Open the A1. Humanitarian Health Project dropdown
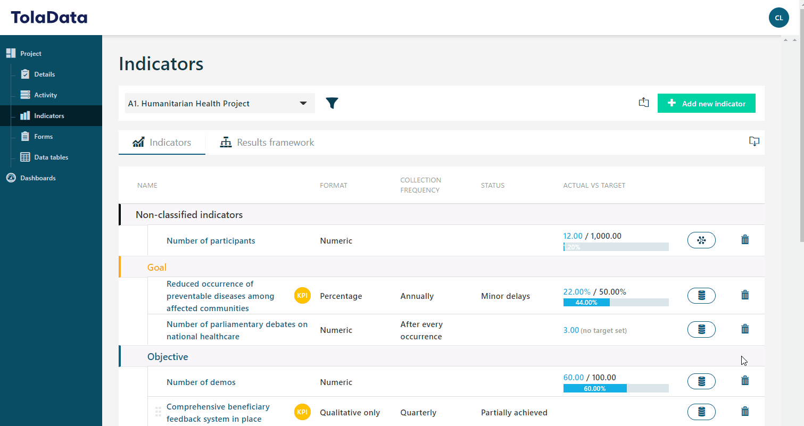The height and width of the screenshot is (426, 804). tap(219, 103)
